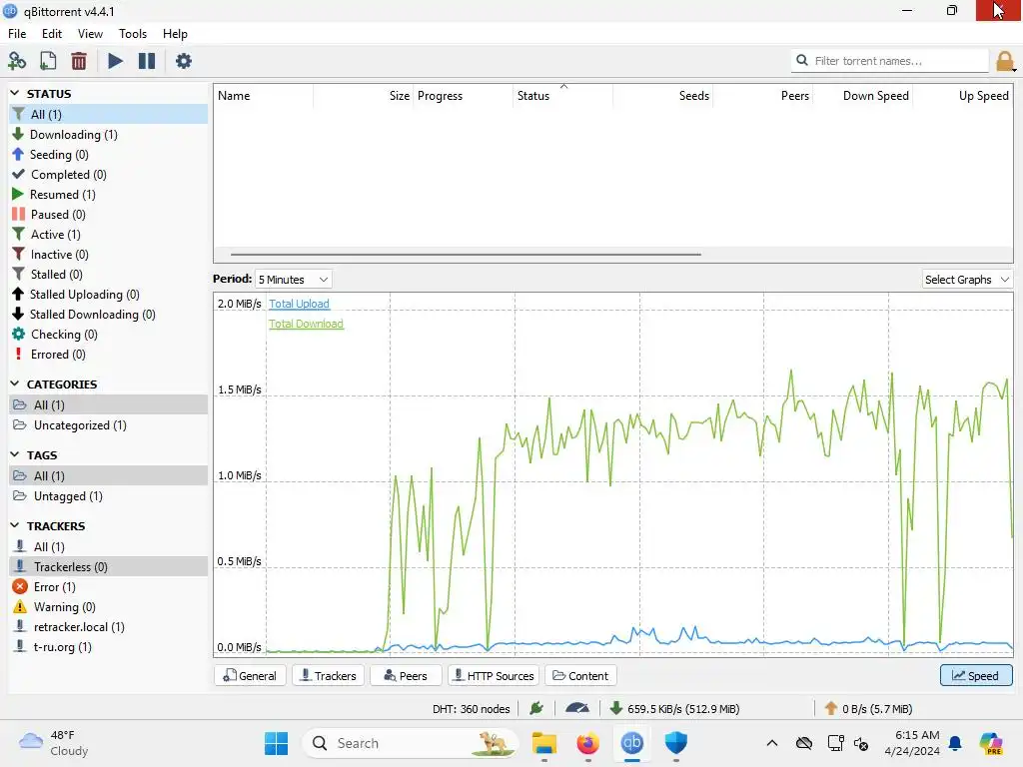Open Windows Start menu
Screen dimensions: 1023x767
point(276,743)
